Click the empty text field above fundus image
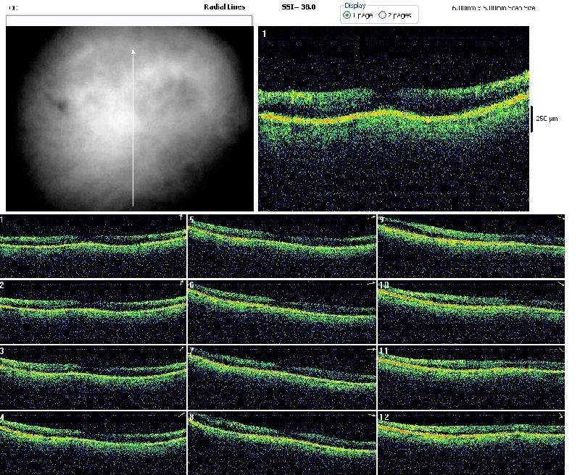Viewport: 580px width, 475px height. tap(129, 21)
